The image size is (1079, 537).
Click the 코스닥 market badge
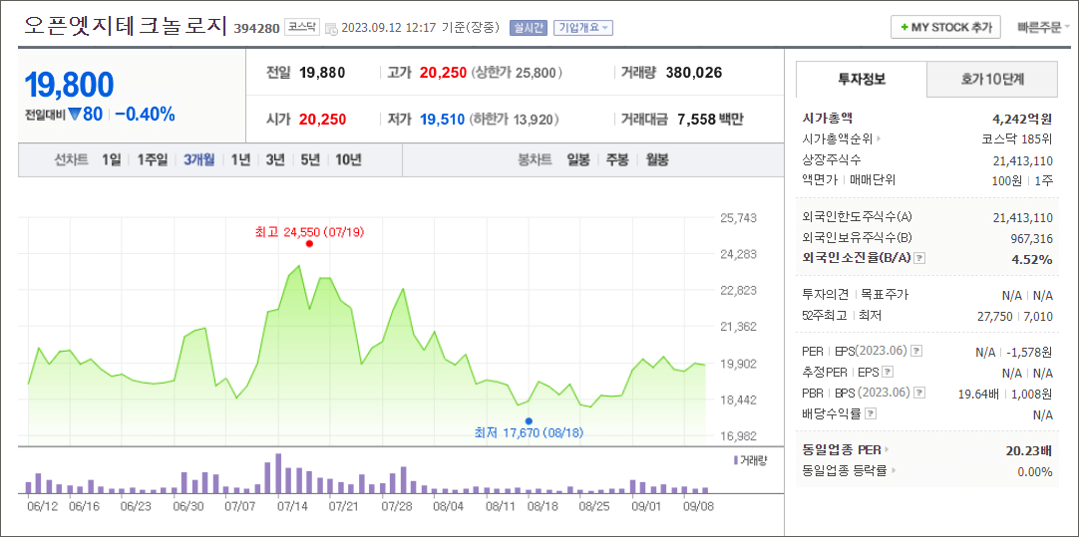pos(301,28)
